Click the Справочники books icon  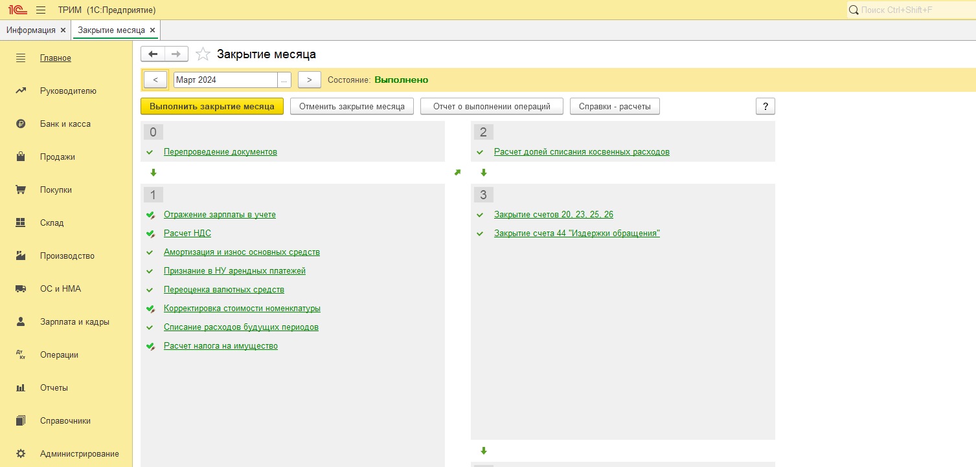[21, 421]
